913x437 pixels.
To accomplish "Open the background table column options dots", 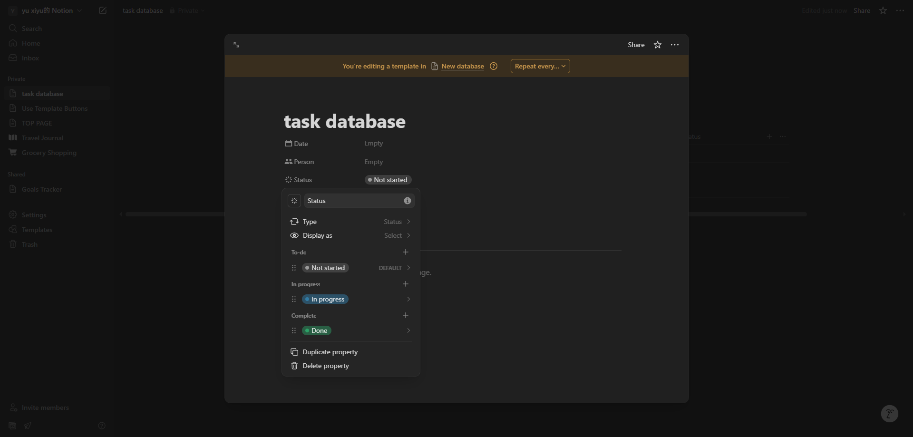I will (783, 136).
